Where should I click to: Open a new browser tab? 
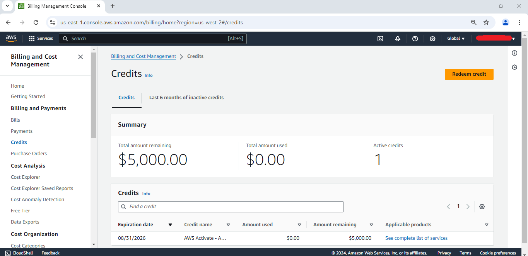pos(113,6)
